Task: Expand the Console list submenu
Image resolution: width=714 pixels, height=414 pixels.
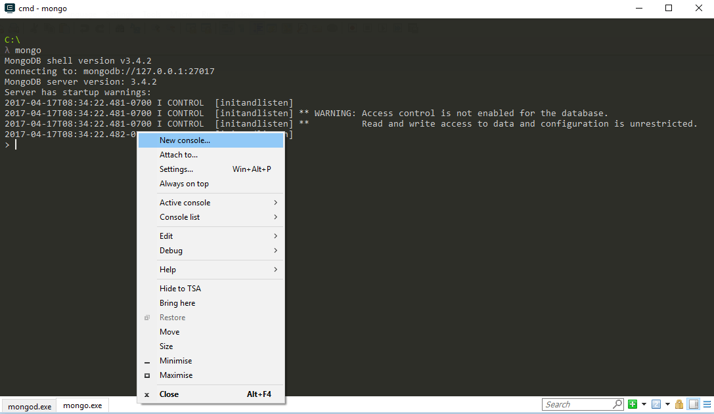Action: [x=211, y=217]
